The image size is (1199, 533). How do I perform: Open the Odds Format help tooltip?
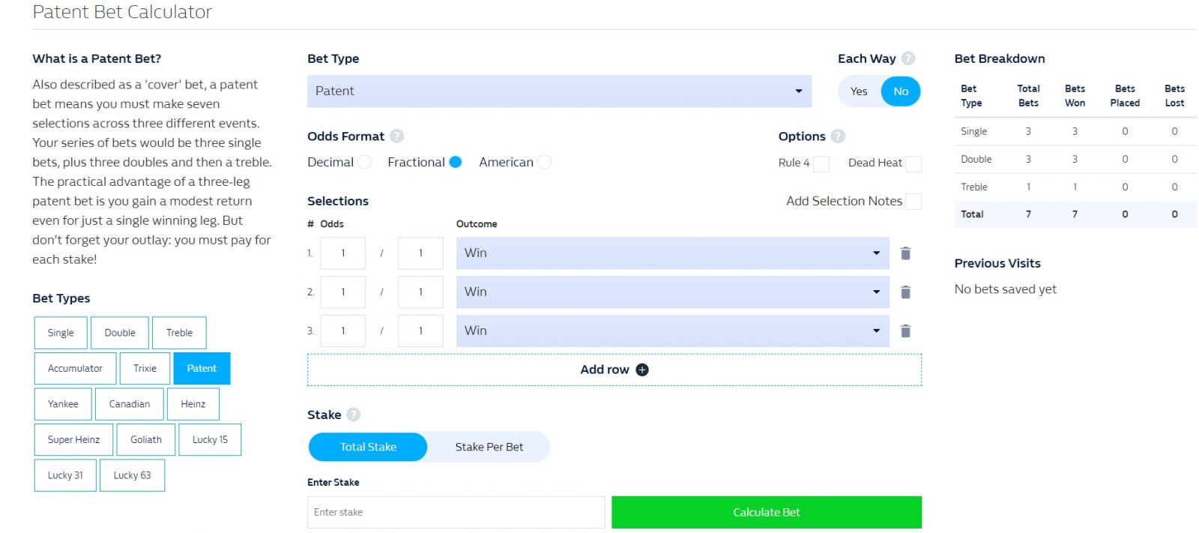point(397,136)
